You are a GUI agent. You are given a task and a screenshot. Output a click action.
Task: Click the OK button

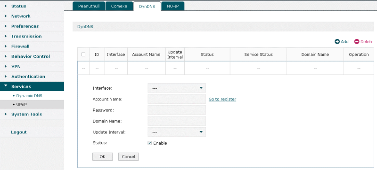[102, 156]
